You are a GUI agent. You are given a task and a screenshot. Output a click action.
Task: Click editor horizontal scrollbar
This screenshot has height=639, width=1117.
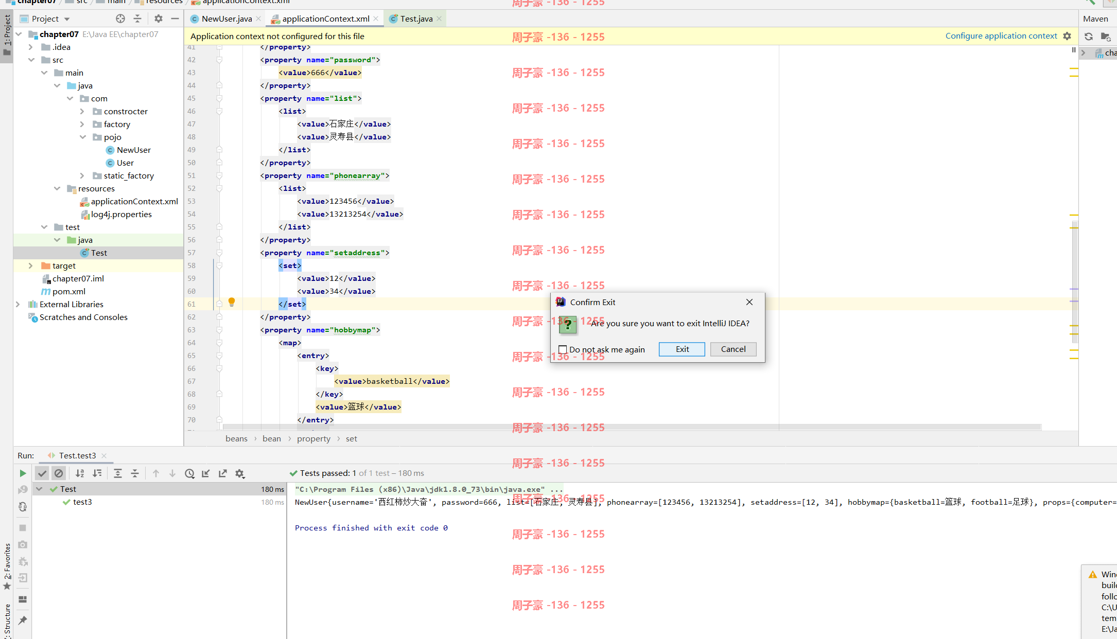[x=632, y=427]
